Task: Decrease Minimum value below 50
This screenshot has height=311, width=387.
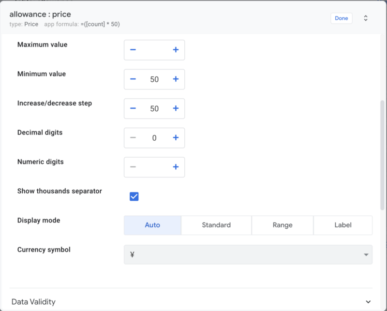Action: pyautogui.click(x=133, y=79)
